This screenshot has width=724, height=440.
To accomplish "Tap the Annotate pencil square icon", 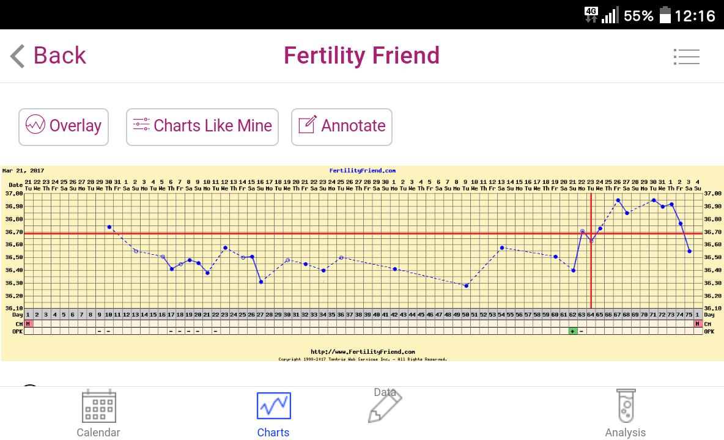I will pos(307,125).
